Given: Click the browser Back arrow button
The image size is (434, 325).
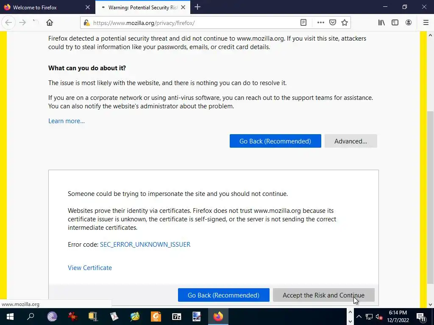Looking at the screenshot, I should (x=8, y=23).
